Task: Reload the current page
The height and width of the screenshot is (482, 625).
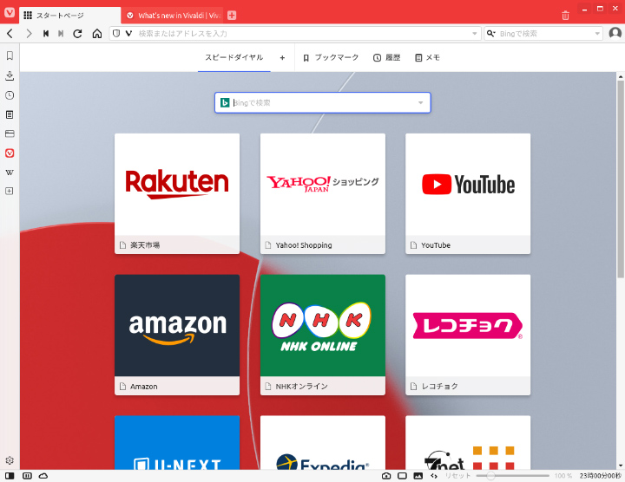Action: click(78, 34)
